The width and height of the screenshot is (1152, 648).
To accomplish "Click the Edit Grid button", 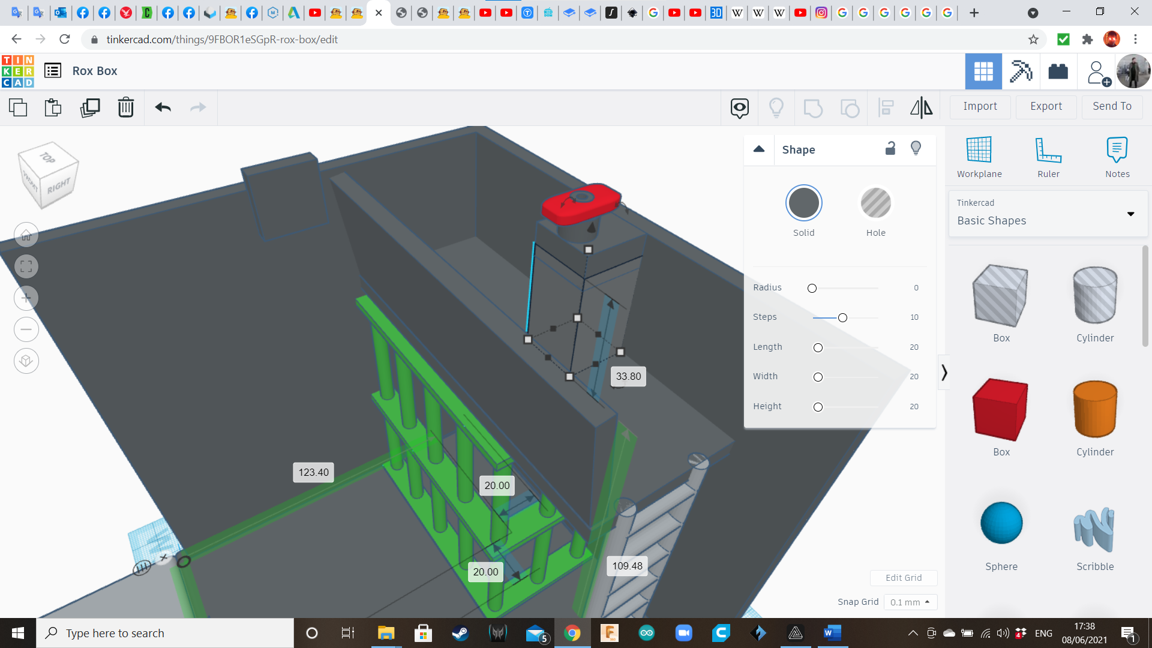I will [x=903, y=578].
